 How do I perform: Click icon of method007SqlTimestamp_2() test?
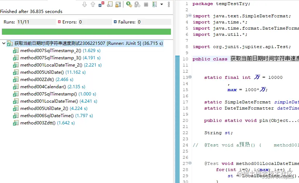[x=16, y=51]
